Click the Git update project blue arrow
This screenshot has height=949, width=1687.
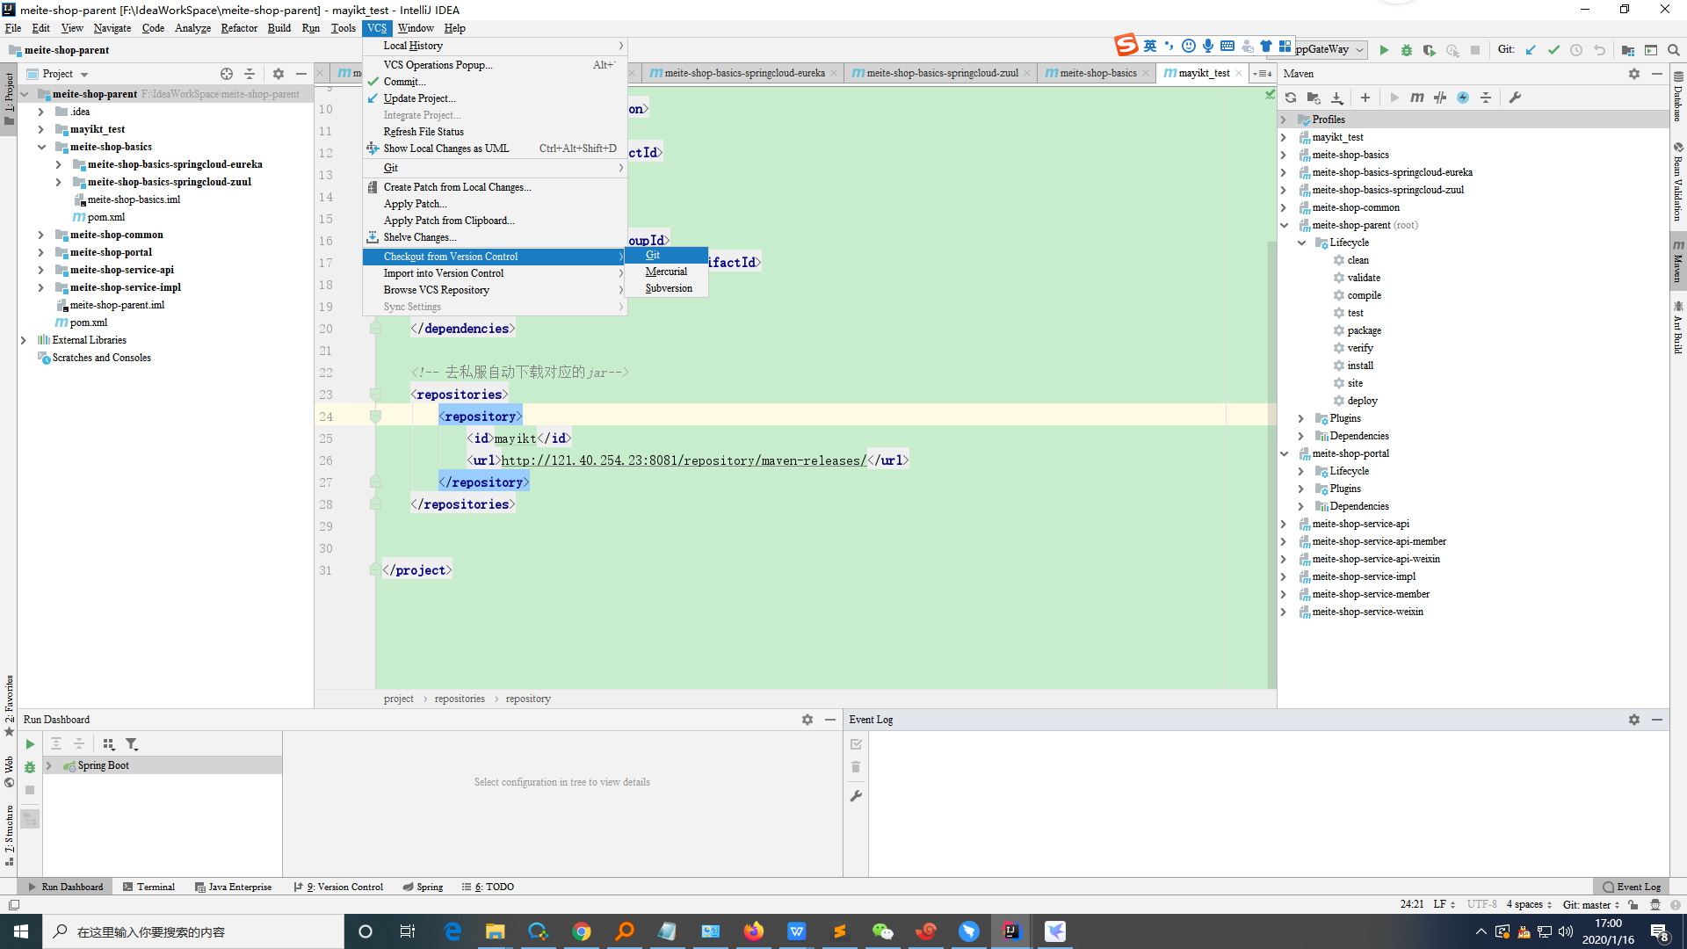(x=1531, y=50)
